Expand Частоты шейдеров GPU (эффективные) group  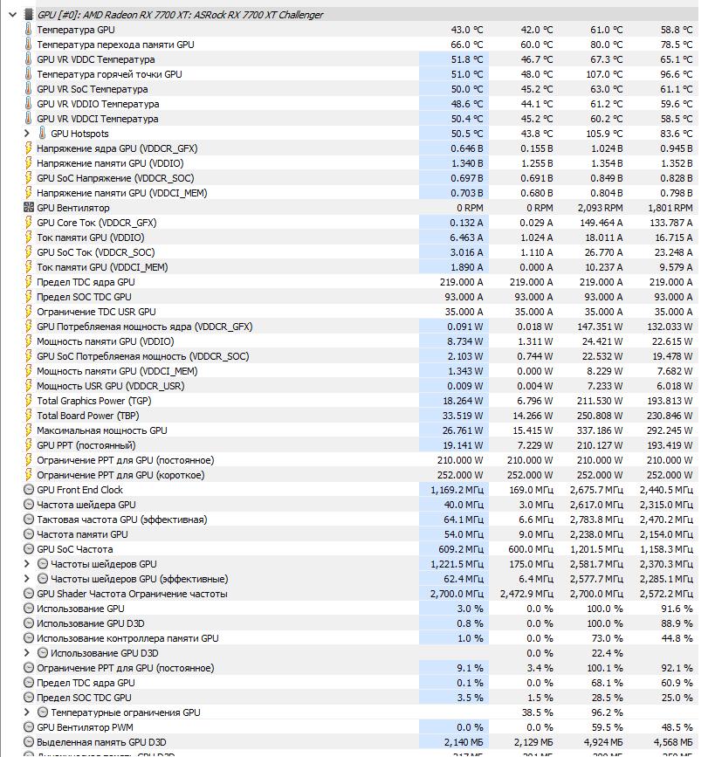tap(27, 579)
